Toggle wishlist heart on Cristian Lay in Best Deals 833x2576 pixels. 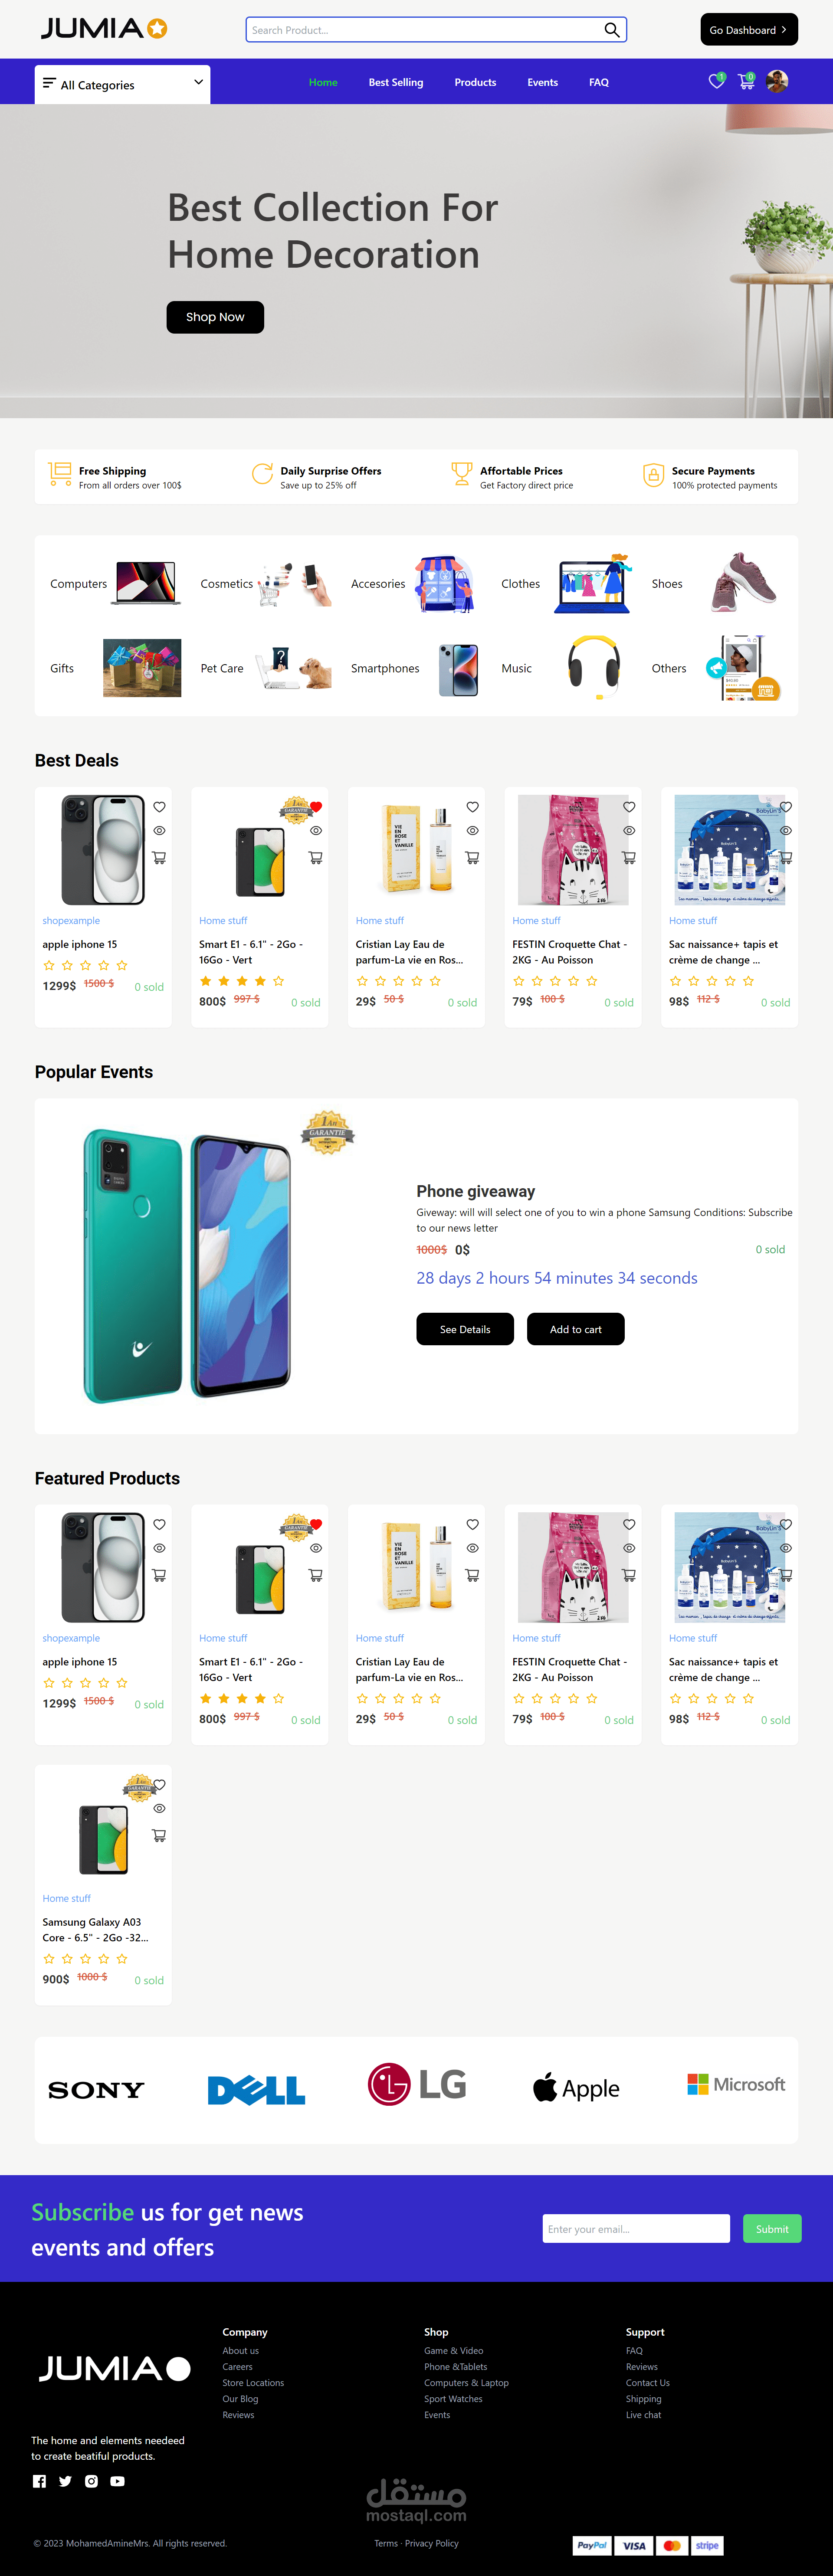tap(472, 807)
